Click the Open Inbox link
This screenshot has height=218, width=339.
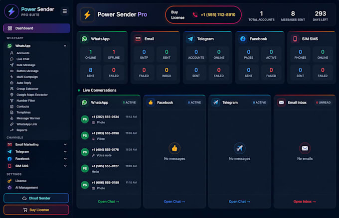pos(305,202)
